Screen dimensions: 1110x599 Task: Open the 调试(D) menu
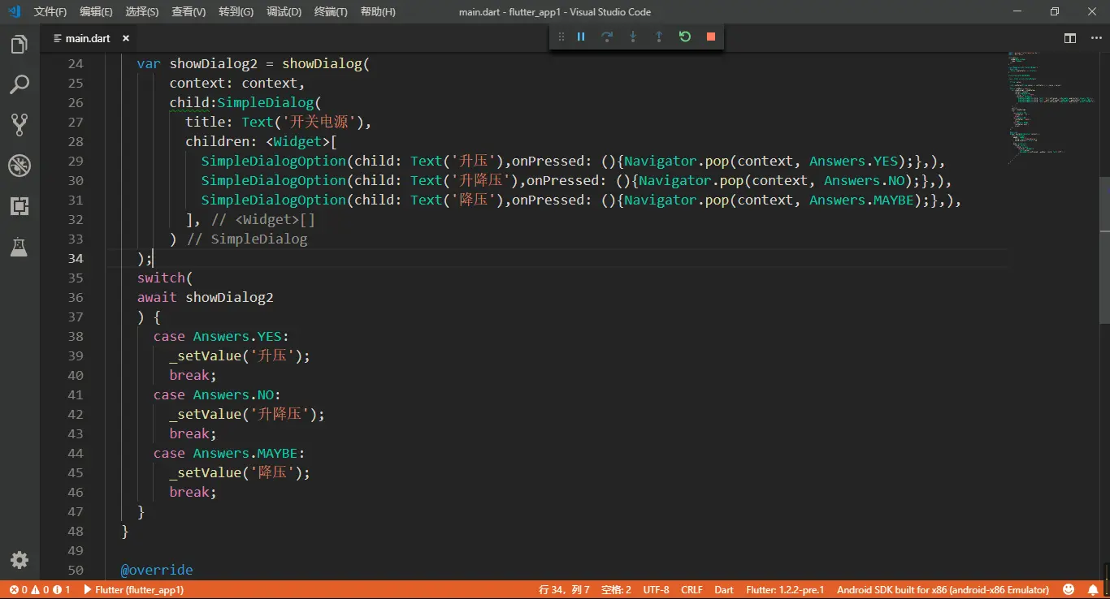(x=284, y=12)
